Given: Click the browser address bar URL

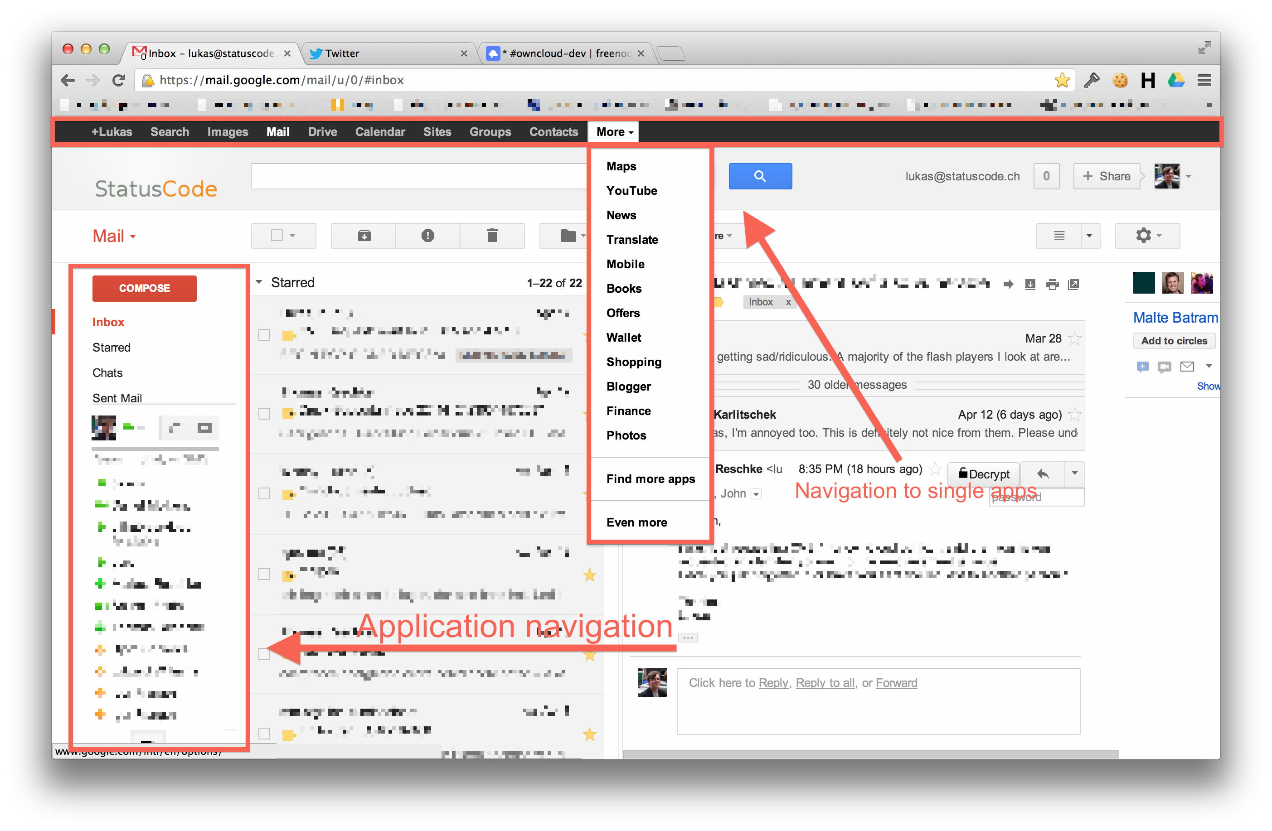Looking at the screenshot, I should tap(282, 80).
